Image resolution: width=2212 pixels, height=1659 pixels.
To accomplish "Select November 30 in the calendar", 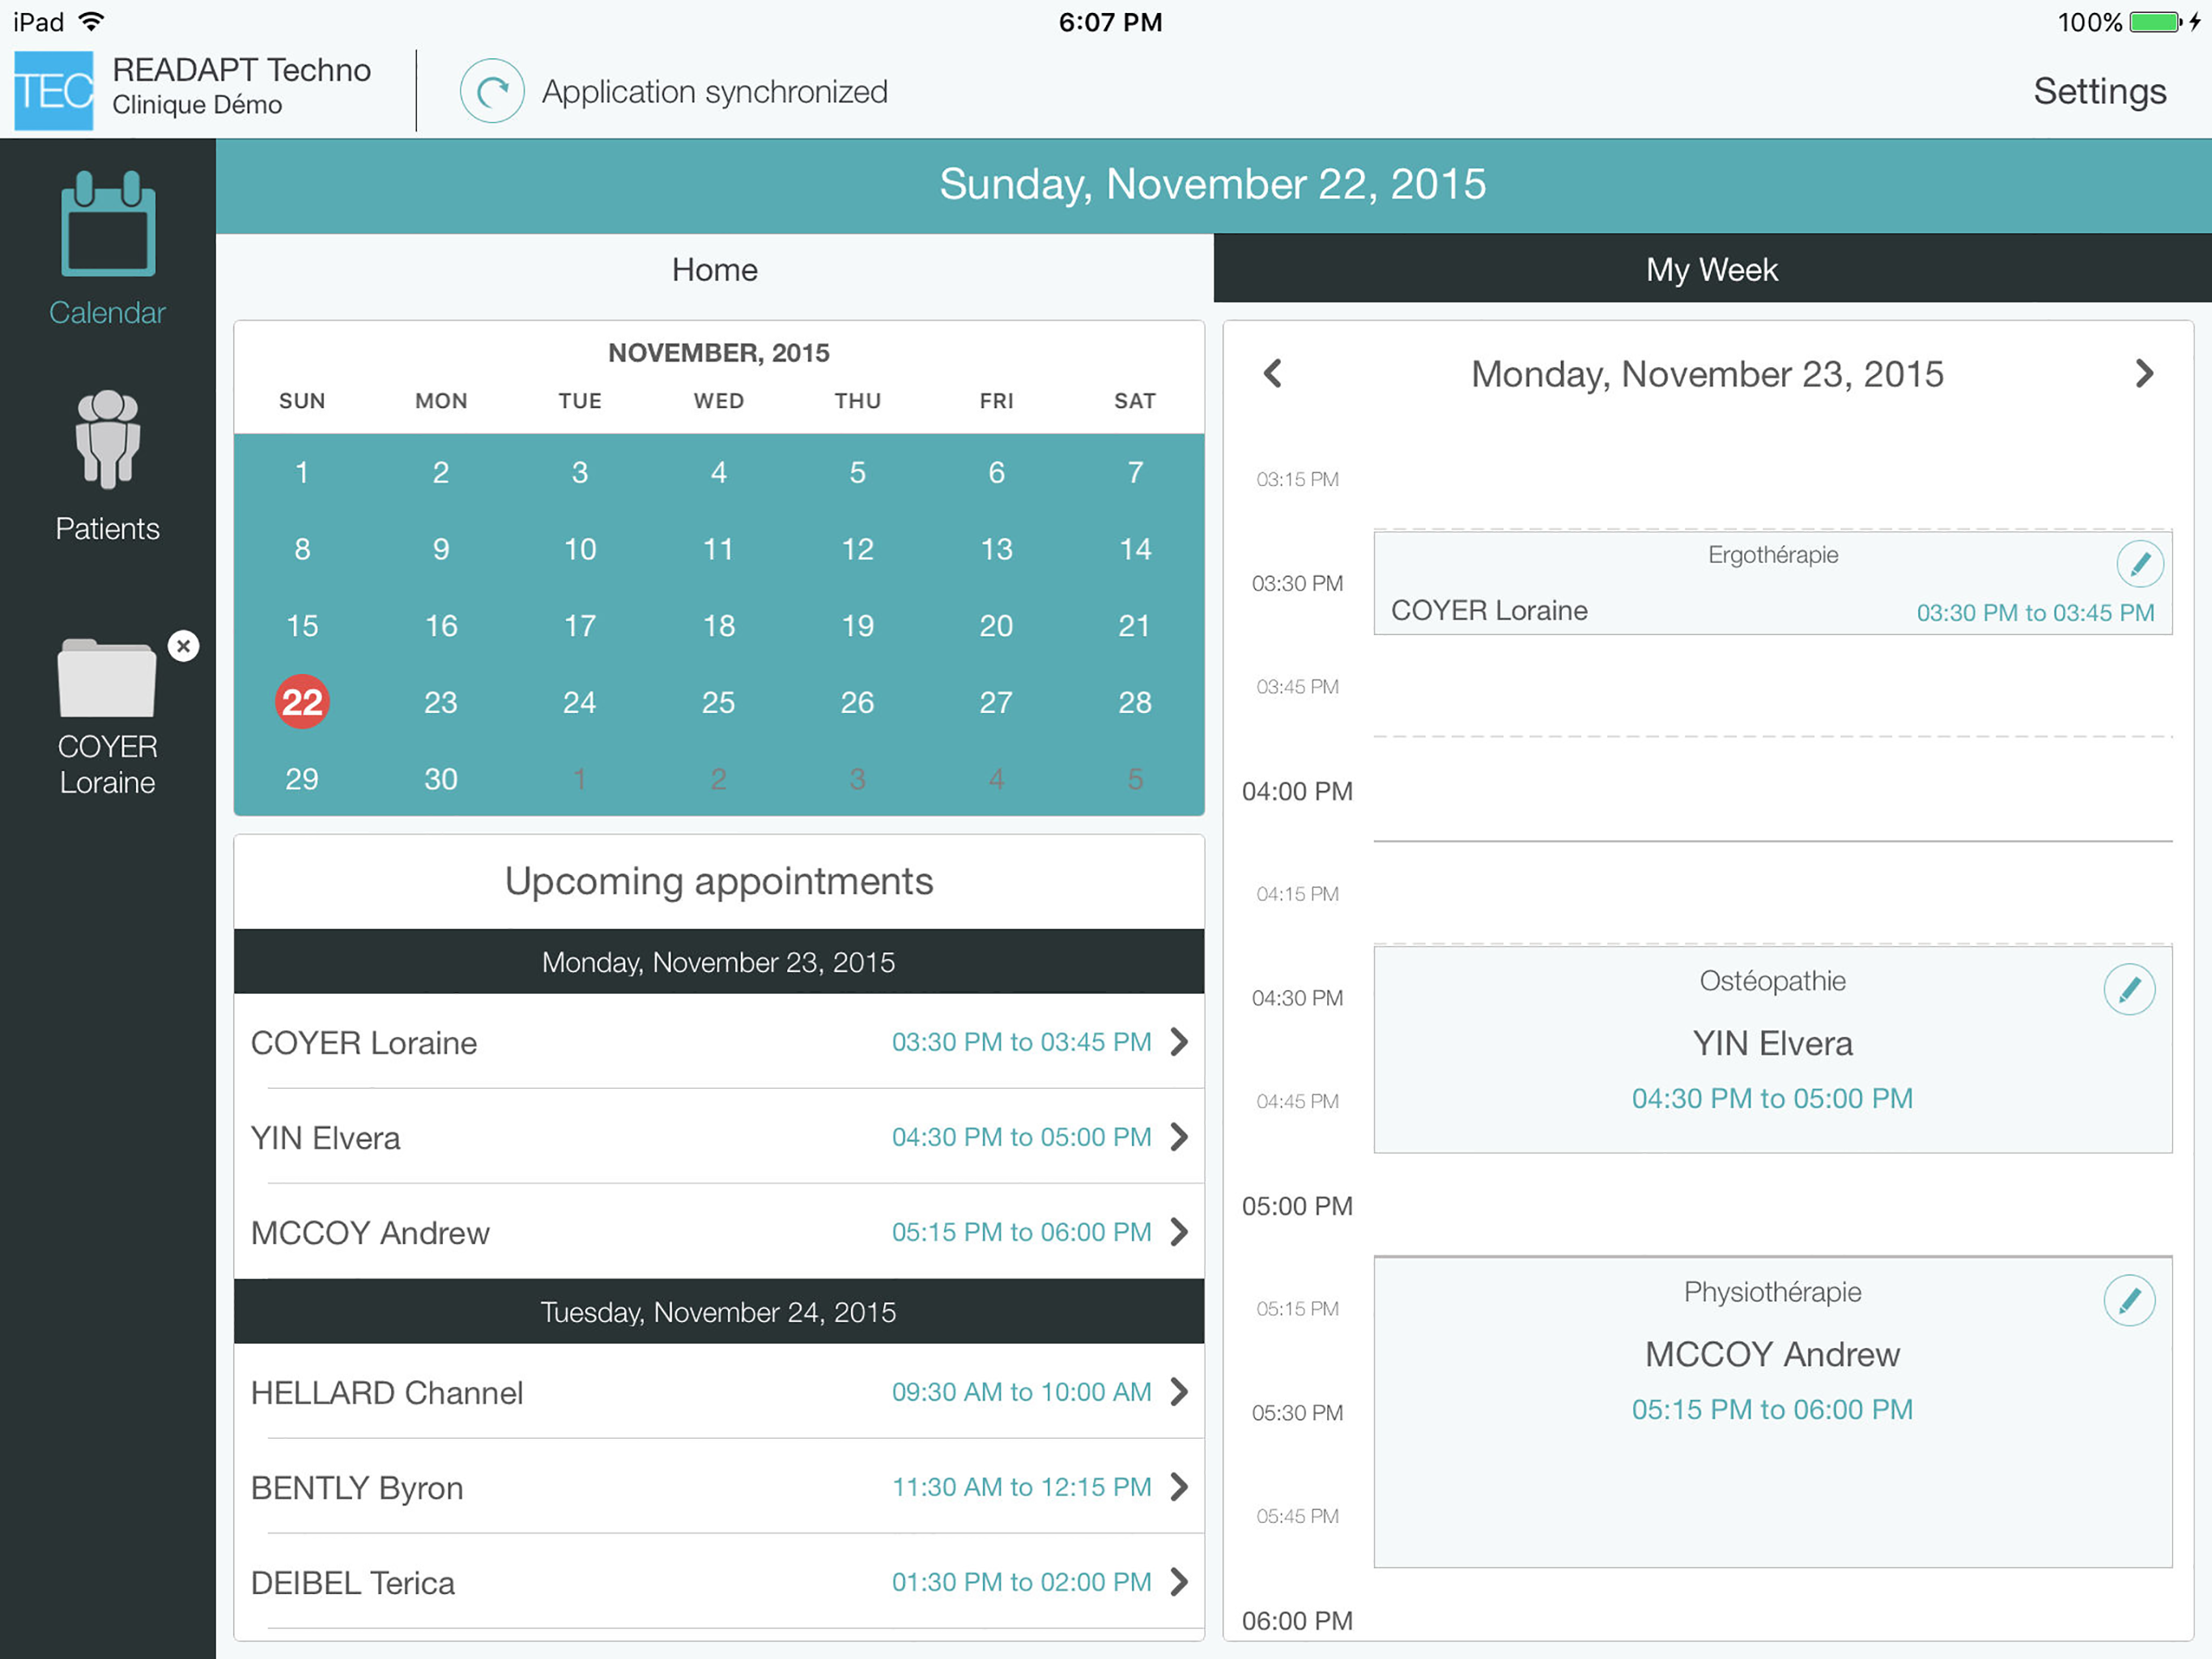I will [x=441, y=779].
